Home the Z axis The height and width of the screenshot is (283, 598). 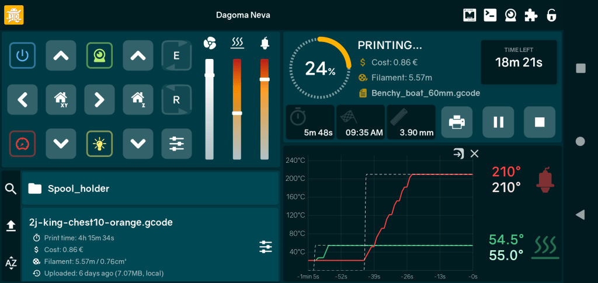138,99
